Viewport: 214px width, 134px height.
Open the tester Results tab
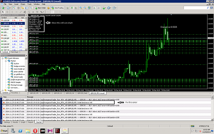(x=15, y=122)
